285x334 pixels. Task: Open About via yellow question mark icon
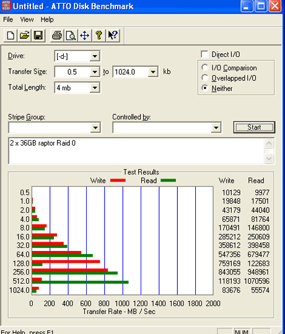[x=99, y=35]
